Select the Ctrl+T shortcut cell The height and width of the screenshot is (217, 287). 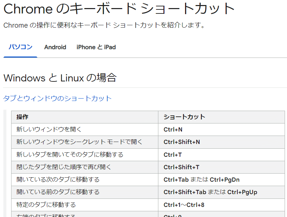[221, 155]
